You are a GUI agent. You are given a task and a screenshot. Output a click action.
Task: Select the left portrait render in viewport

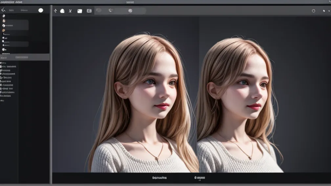coord(143,102)
